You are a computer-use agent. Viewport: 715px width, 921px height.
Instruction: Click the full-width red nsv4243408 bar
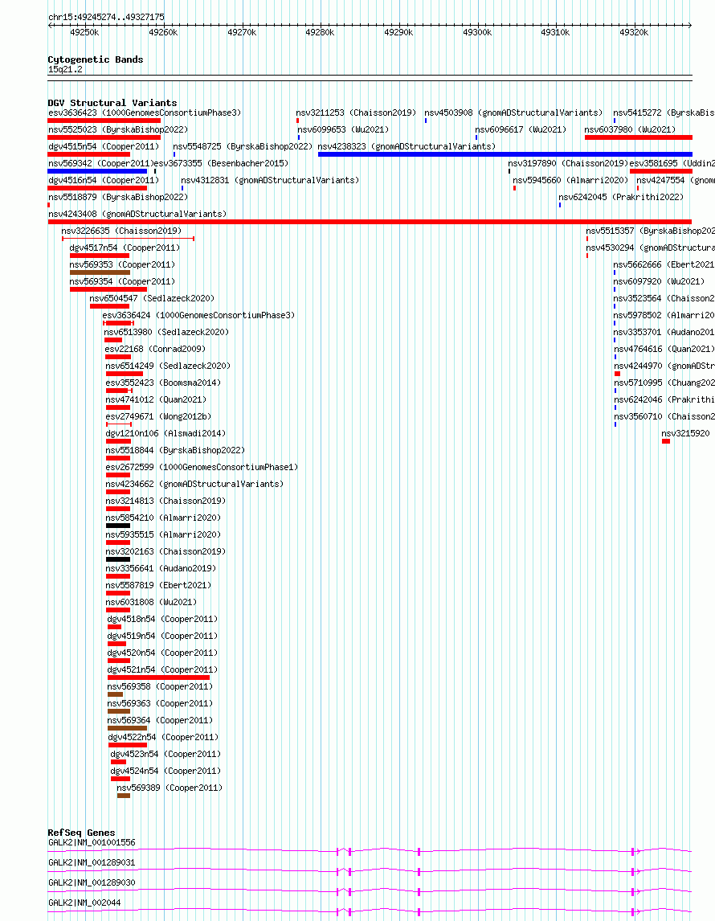point(370,222)
